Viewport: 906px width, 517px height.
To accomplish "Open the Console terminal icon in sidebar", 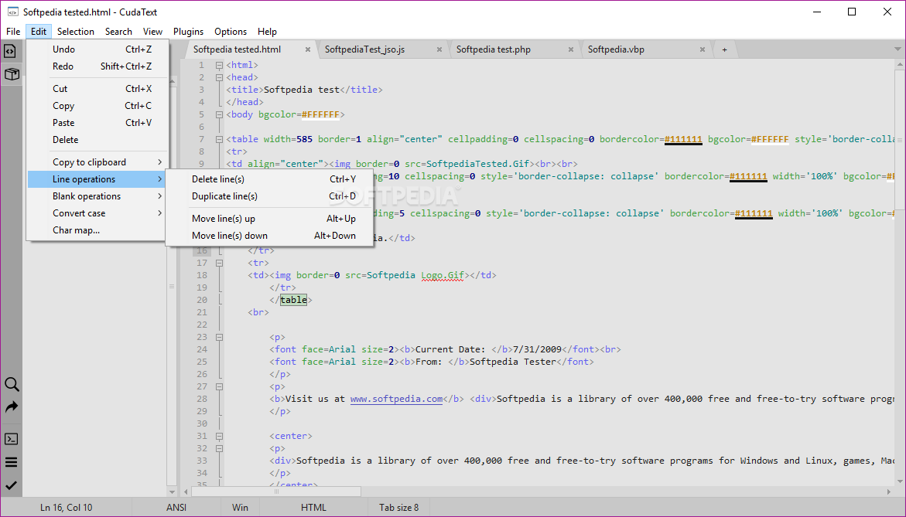I will tap(12, 439).
